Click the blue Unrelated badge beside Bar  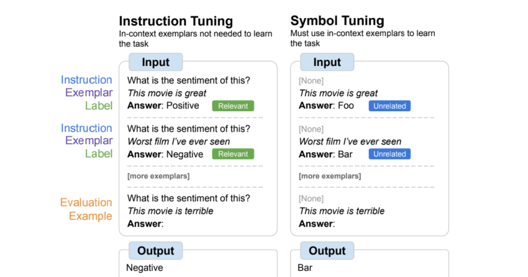coord(389,154)
